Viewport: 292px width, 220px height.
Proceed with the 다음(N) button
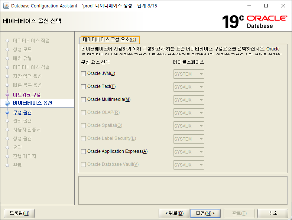pos(205,213)
